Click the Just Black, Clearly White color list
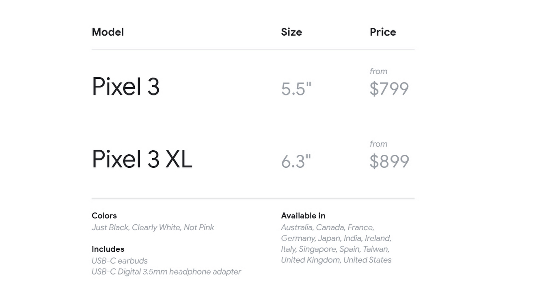Image resolution: width=535 pixels, height=305 pixels. point(153,227)
